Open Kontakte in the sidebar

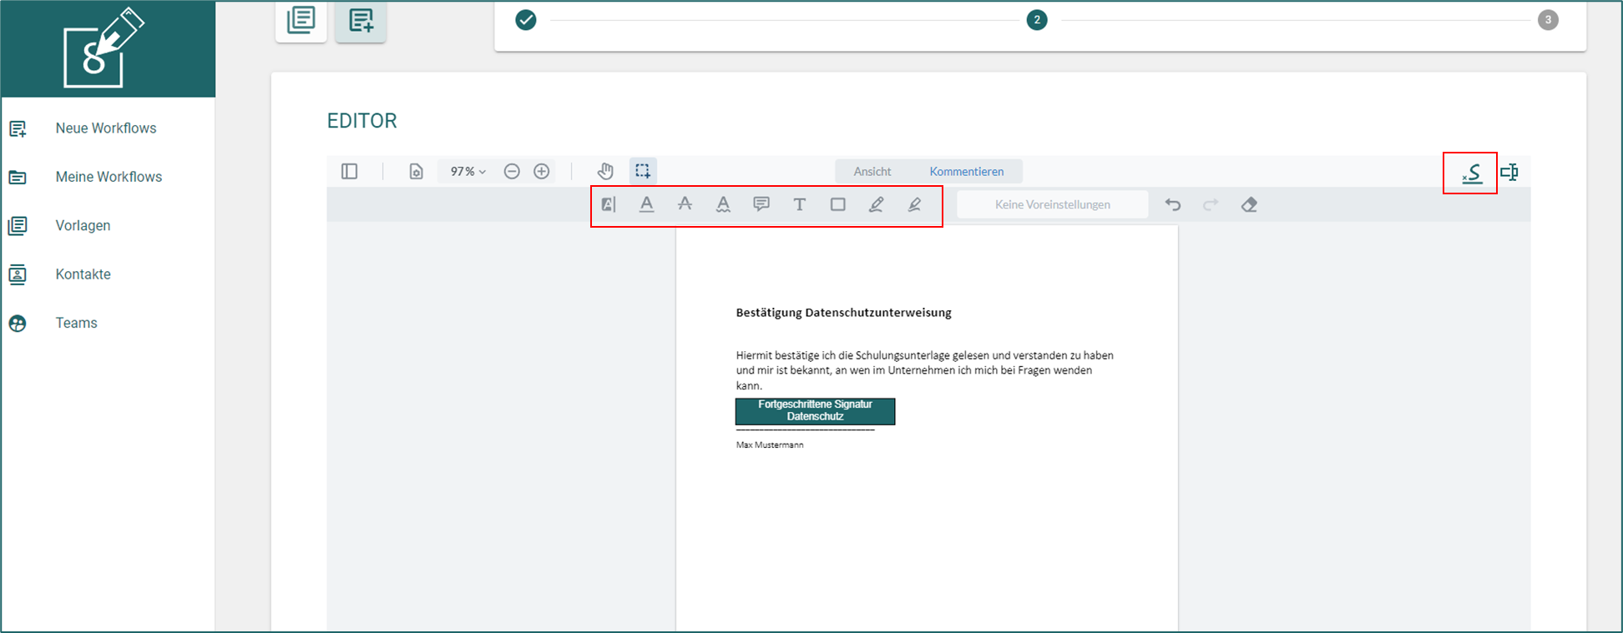pos(83,274)
